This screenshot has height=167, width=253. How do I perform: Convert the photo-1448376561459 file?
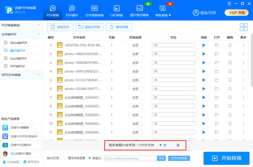pos(204,54)
